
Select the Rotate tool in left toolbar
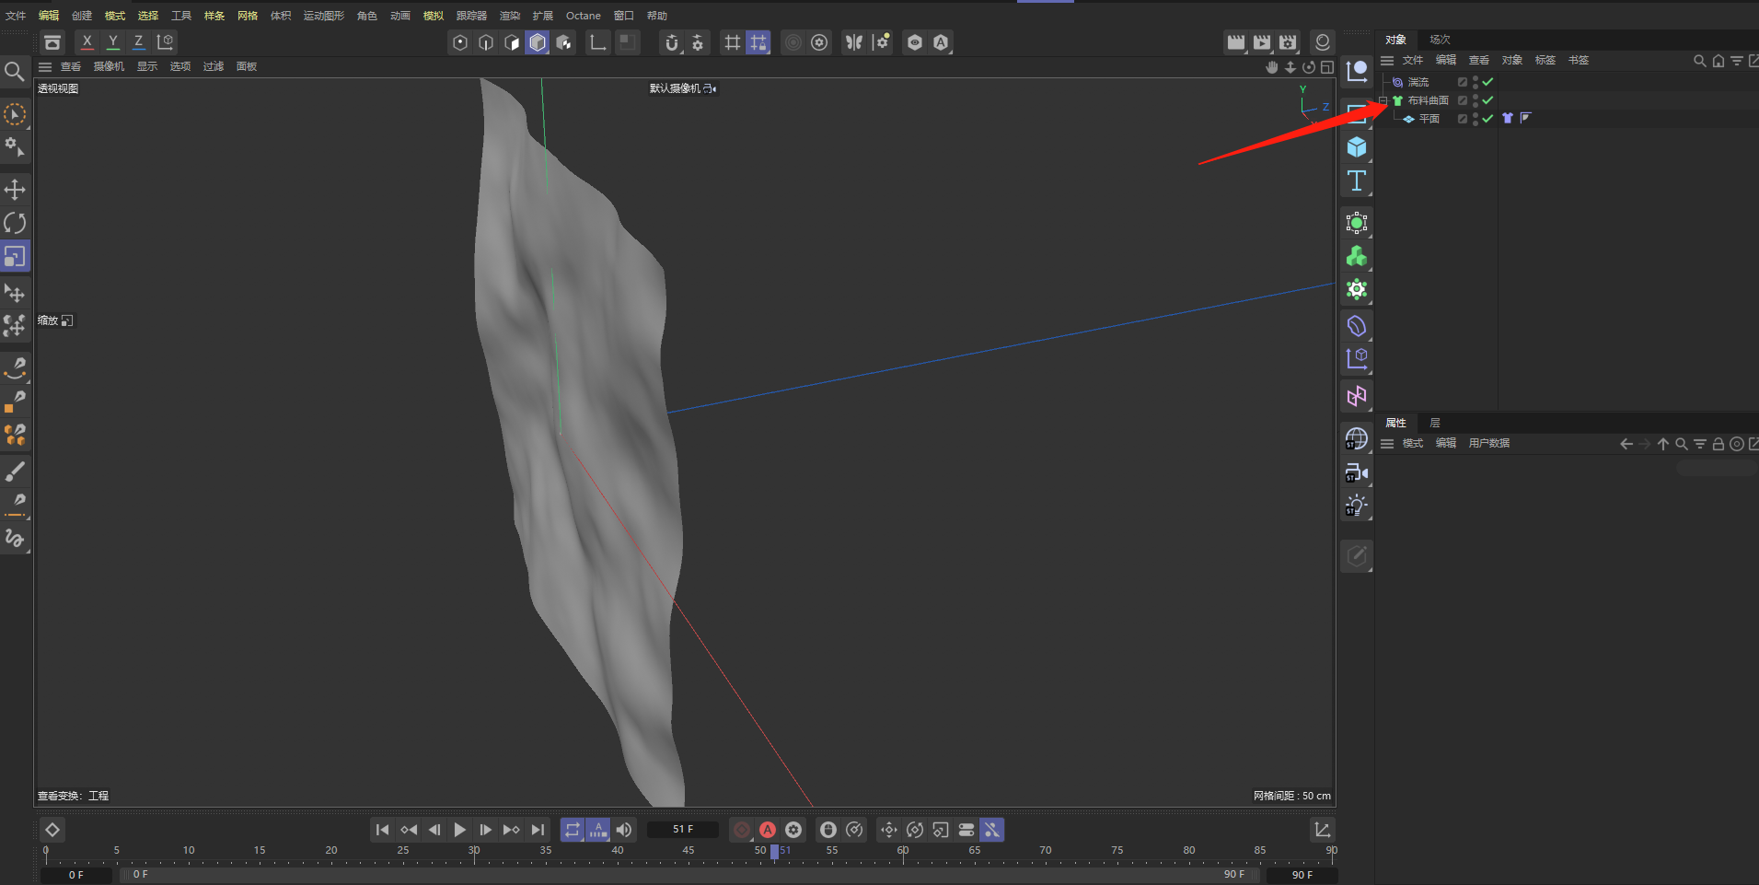pyautogui.click(x=15, y=223)
